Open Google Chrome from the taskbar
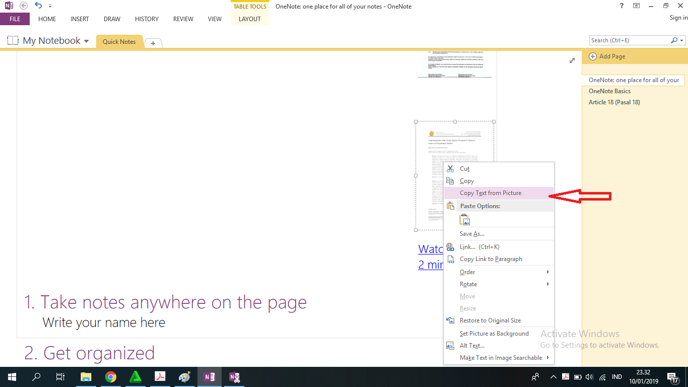Viewport: 688px width, 387px height. [x=111, y=377]
